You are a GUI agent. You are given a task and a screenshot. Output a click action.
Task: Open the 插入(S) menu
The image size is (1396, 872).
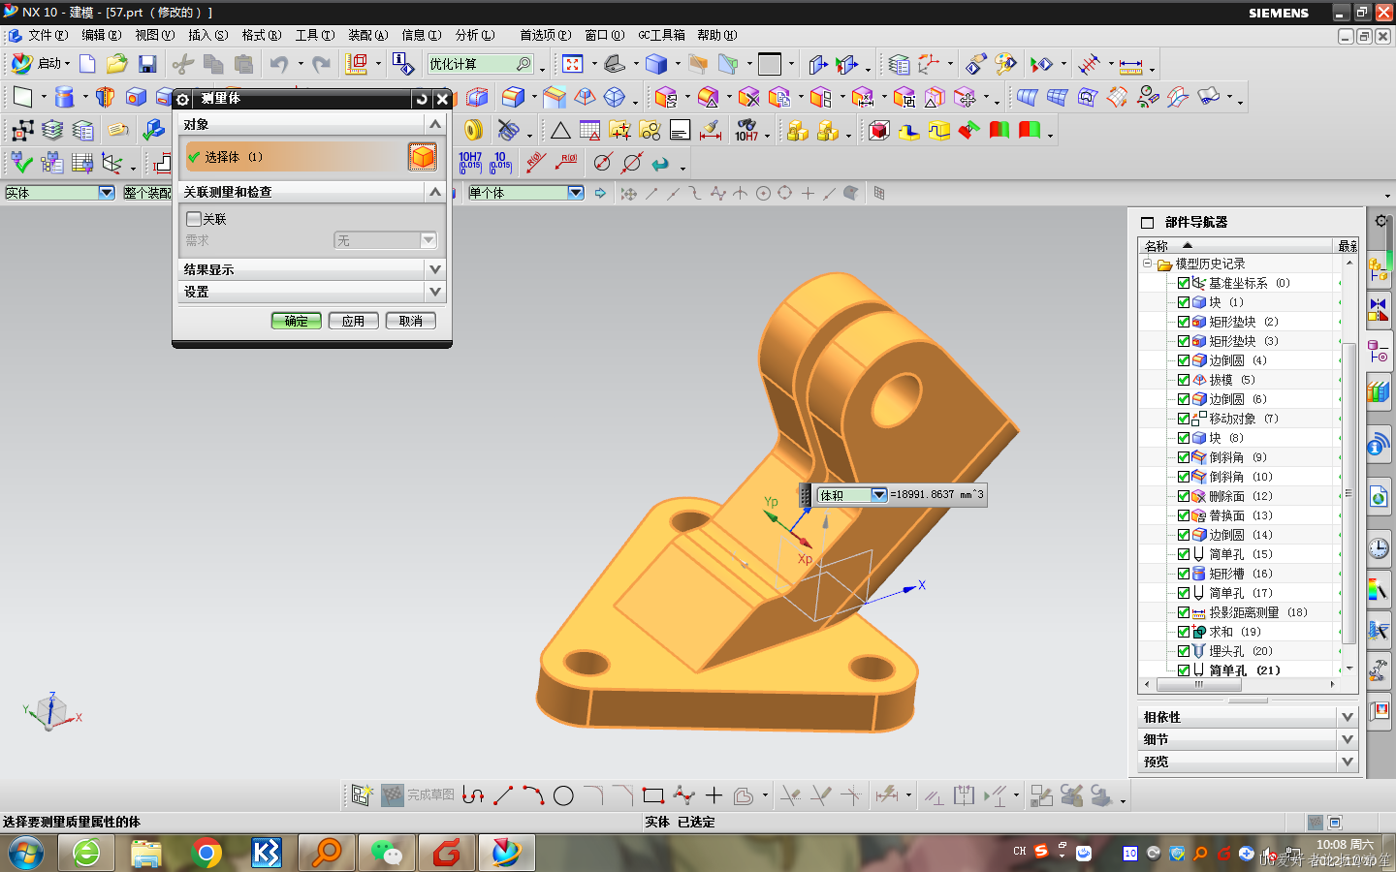[207, 35]
